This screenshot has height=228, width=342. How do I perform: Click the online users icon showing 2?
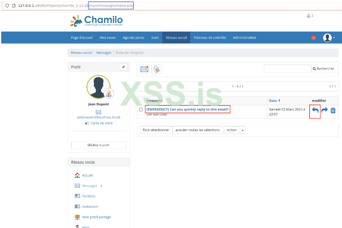[310, 15]
